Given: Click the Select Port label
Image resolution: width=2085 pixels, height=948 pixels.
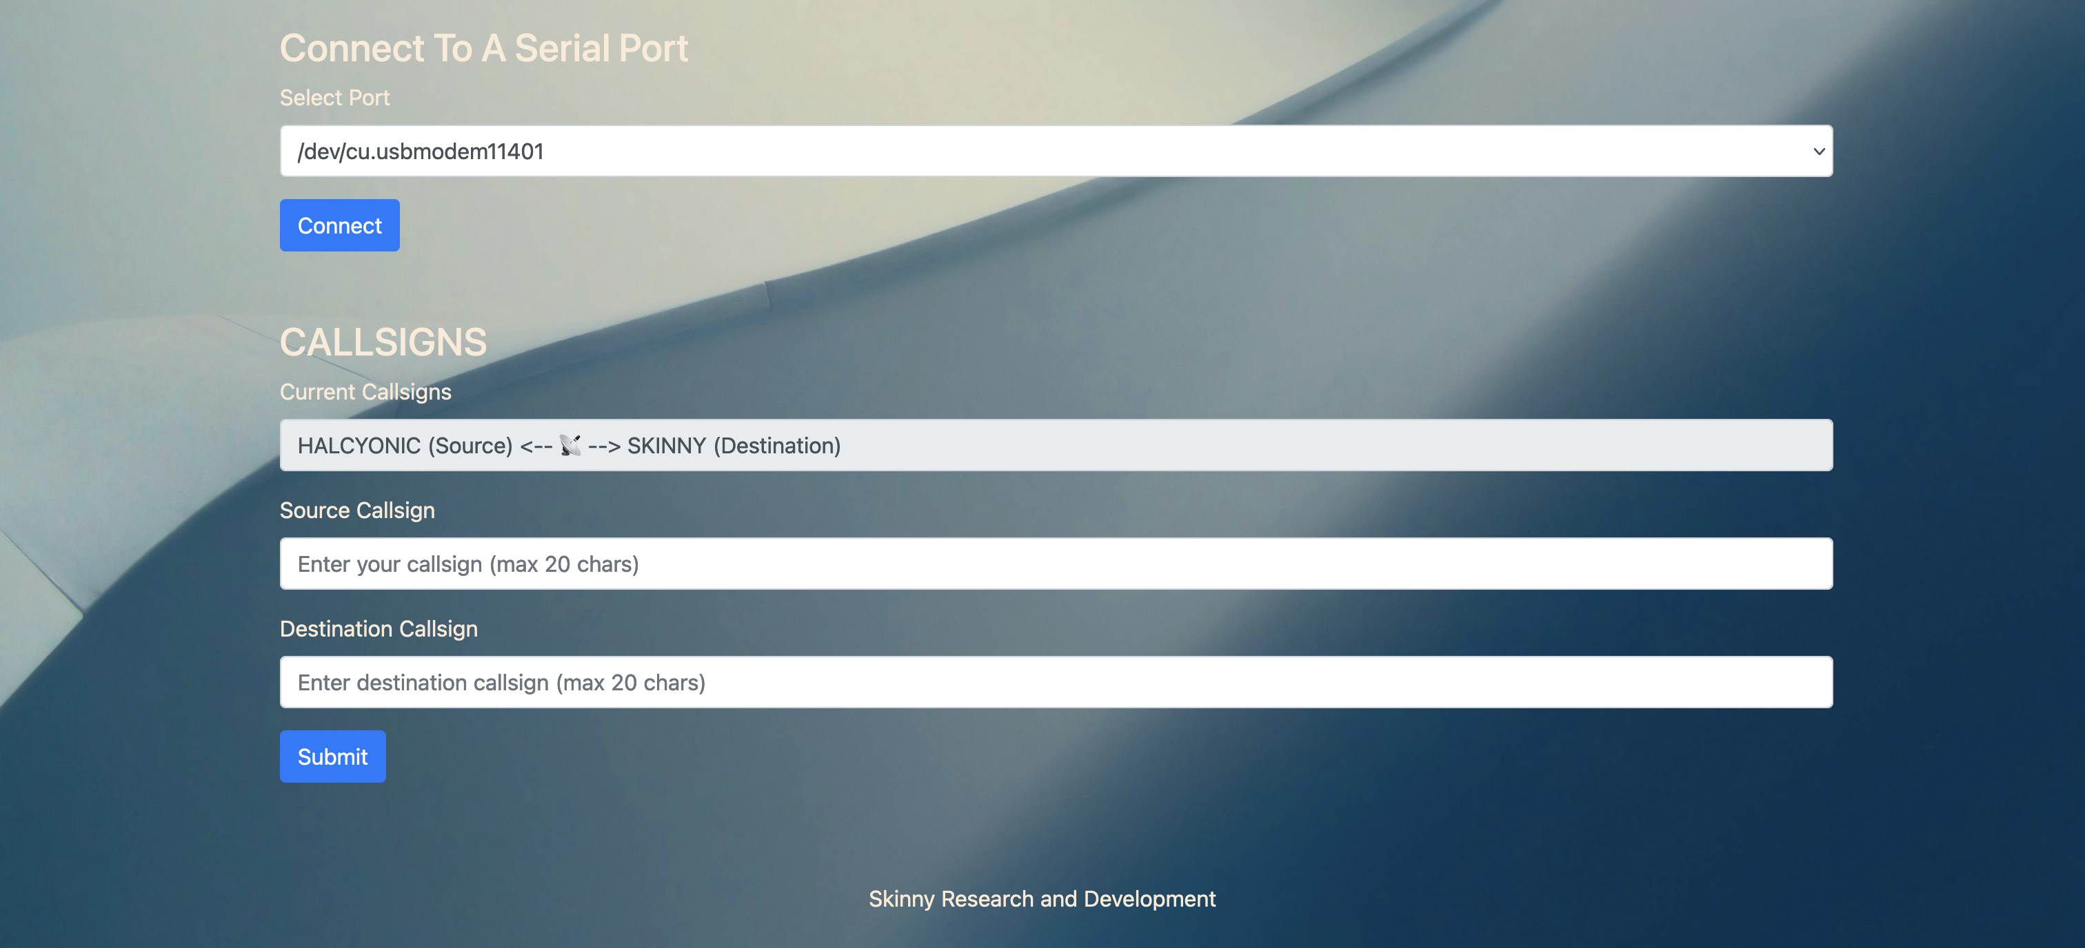Looking at the screenshot, I should 334,98.
